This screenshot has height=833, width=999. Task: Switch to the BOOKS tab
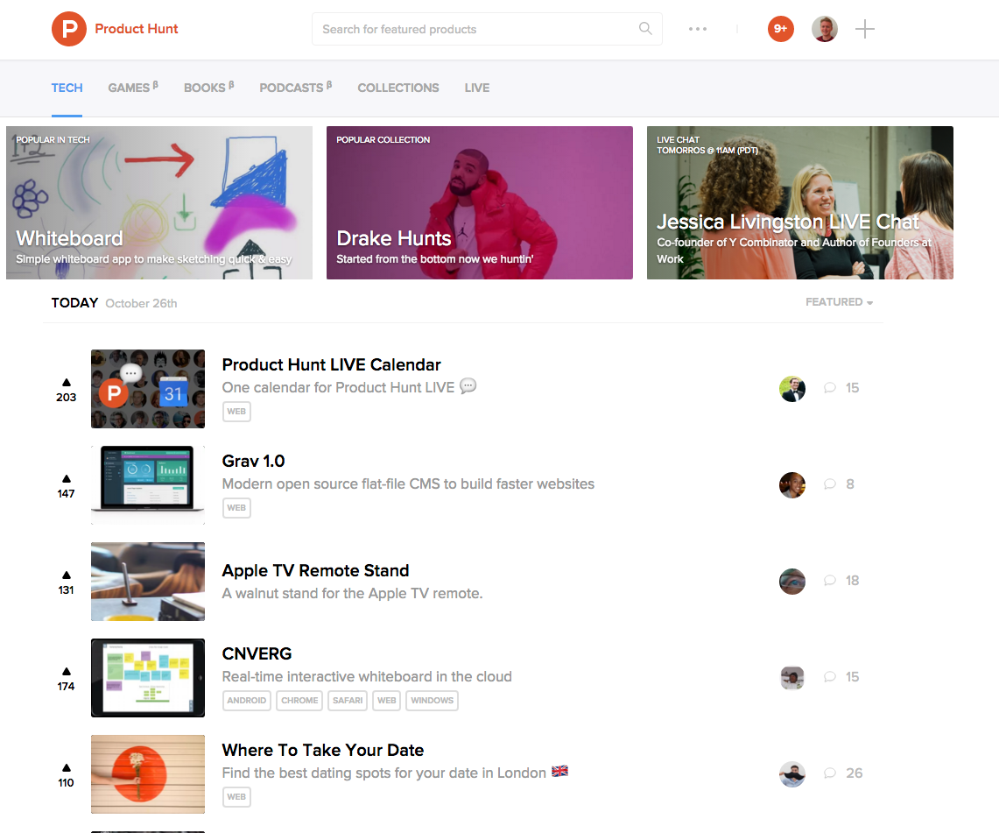click(x=208, y=88)
